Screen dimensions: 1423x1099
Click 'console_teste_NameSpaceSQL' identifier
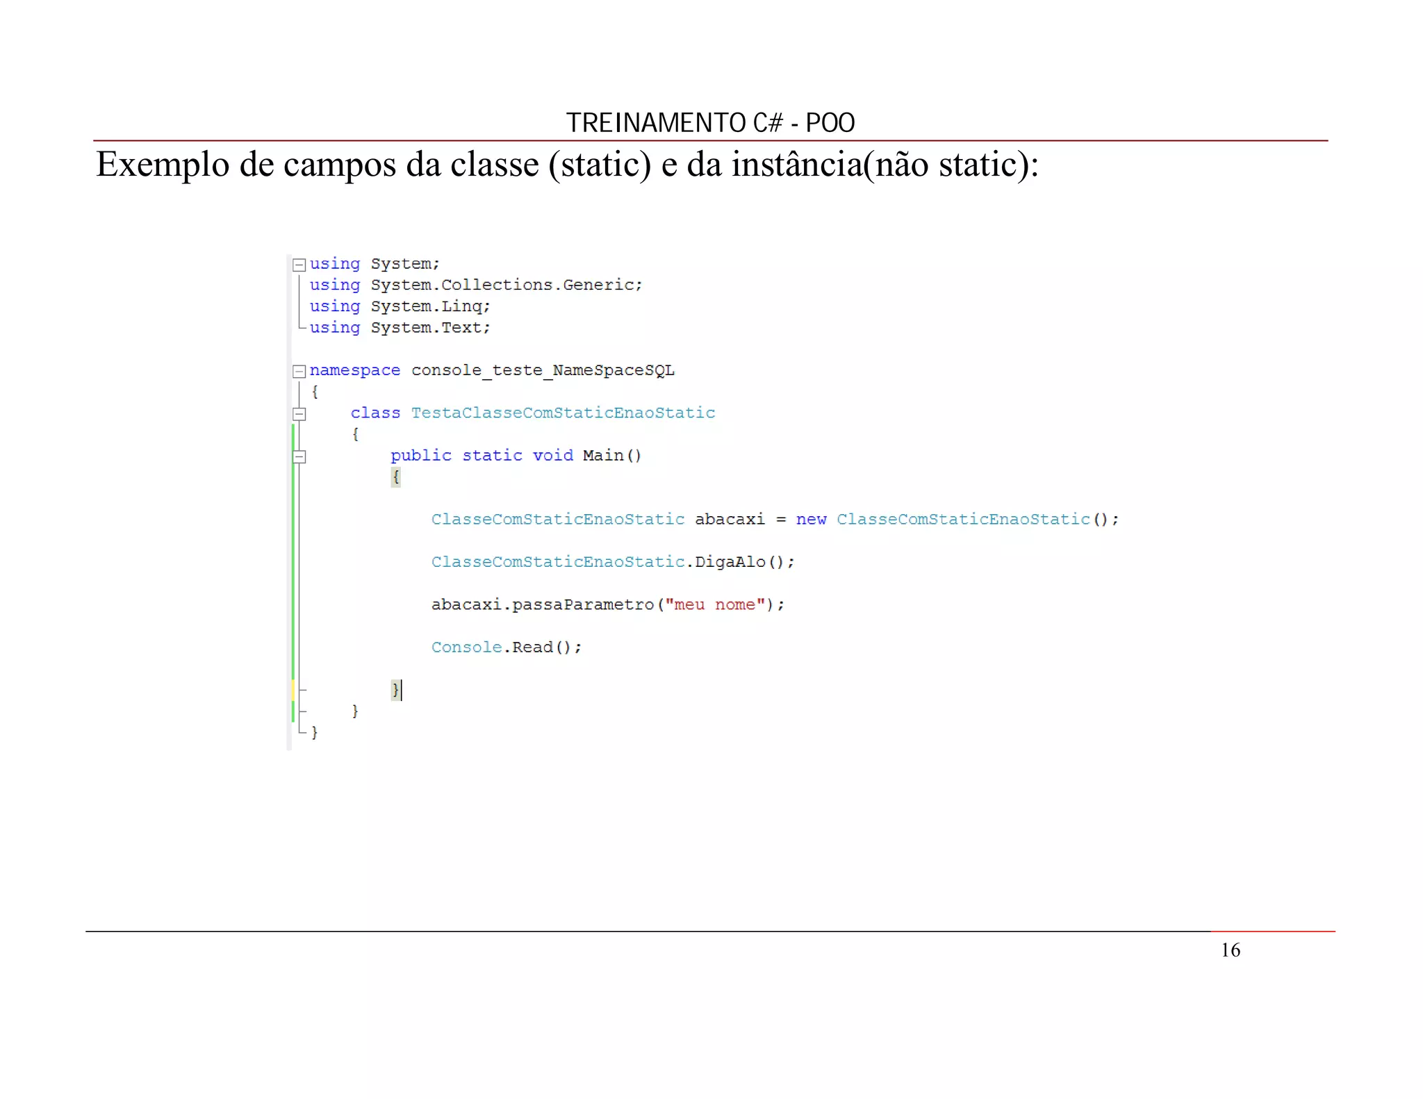point(543,370)
